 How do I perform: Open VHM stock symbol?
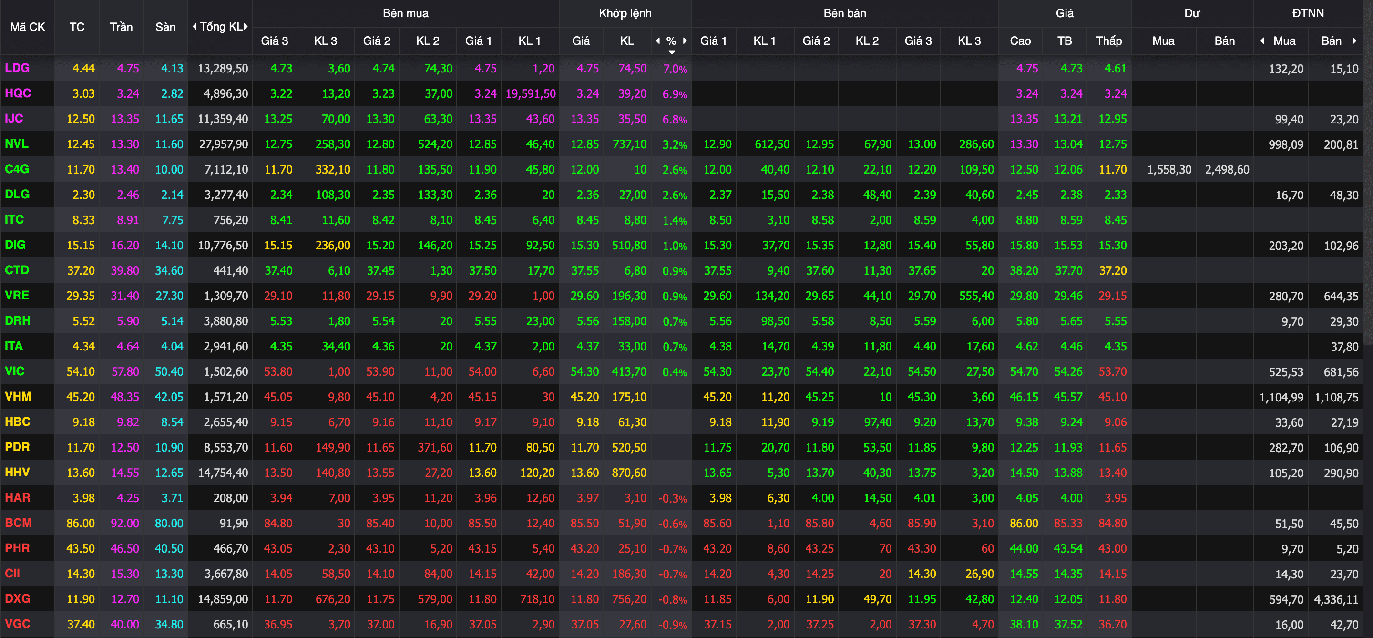18,396
